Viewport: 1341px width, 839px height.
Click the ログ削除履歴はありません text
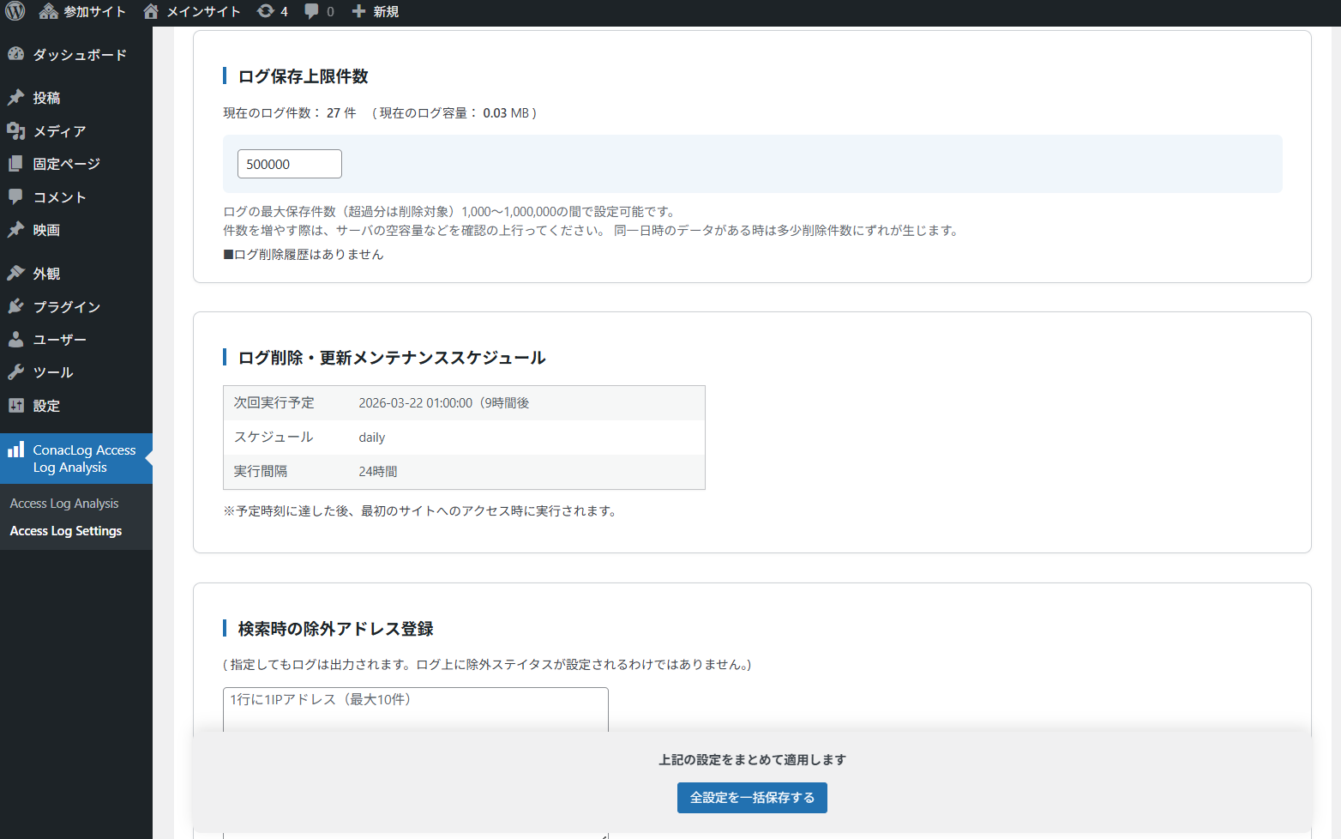click(x=304, y=255)
